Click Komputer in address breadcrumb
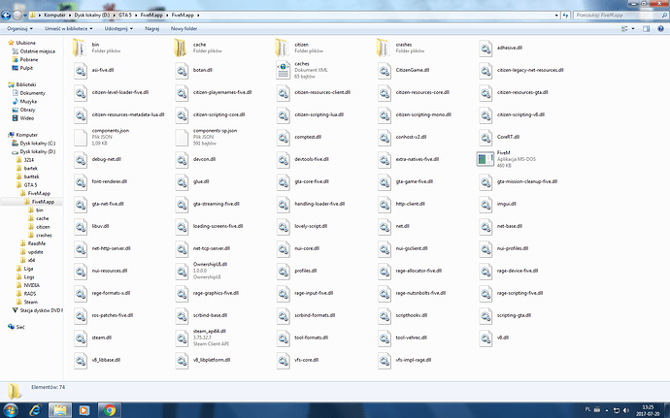This screenshot has width=670, height=418. pyautogui.click(x=54, y=15)
